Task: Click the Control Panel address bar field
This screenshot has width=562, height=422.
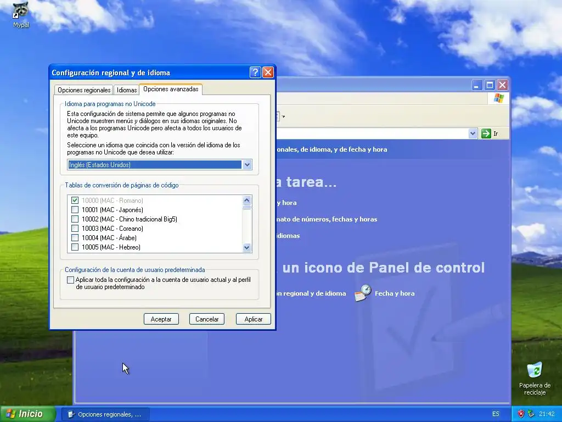Action: pos(372,134)
